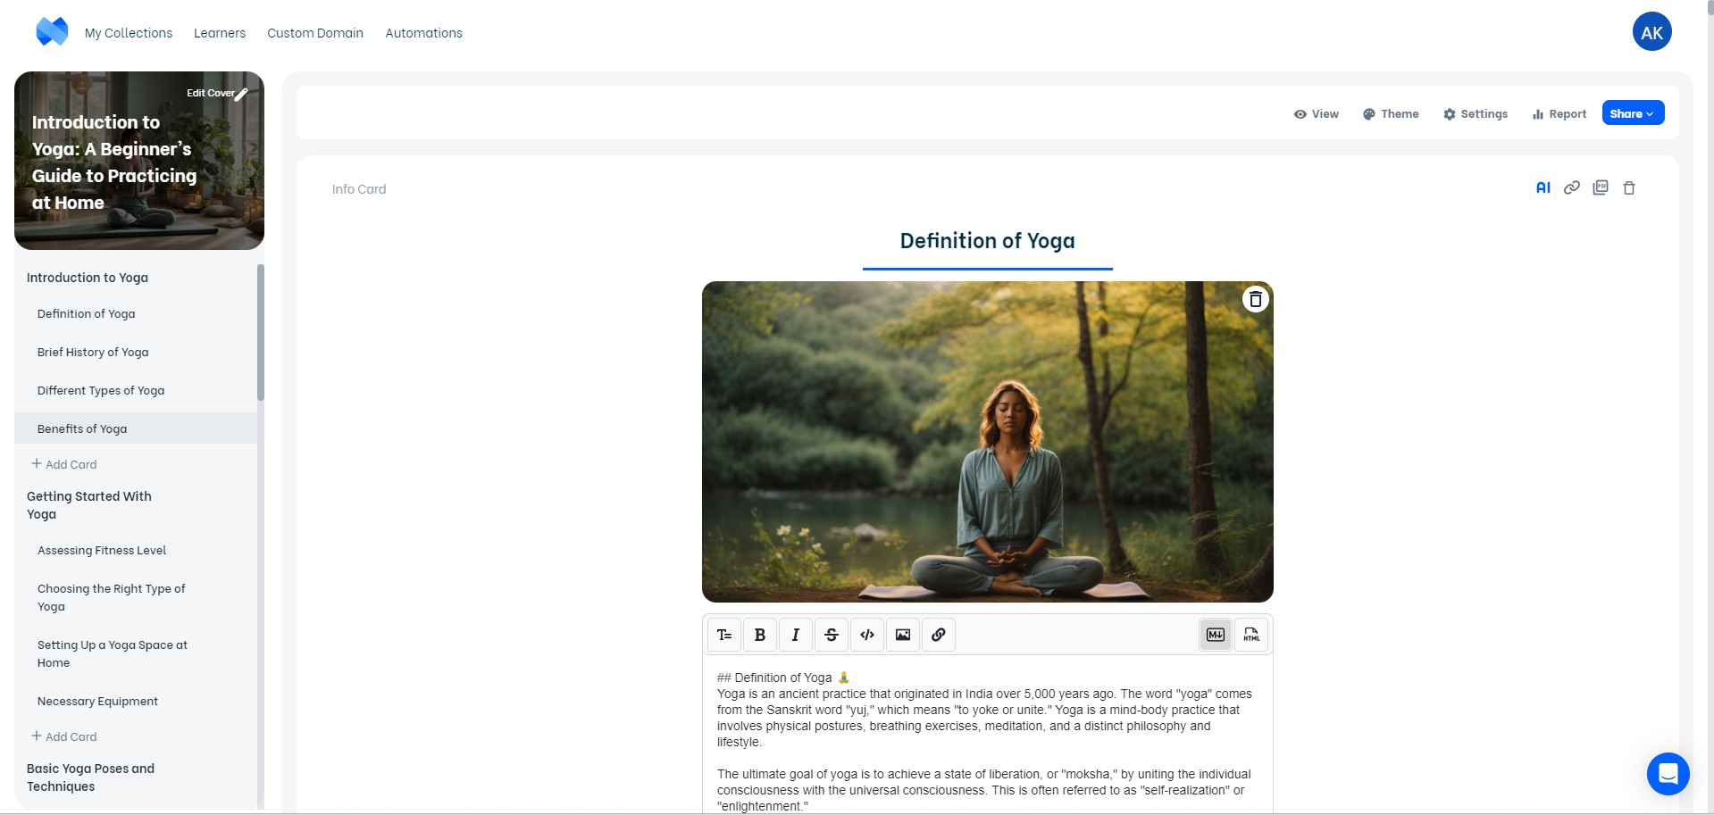This screenshot has height=815, width=1714.
Task: Apply bold formatting in the editor toolbar
Action: click(760, 635)
